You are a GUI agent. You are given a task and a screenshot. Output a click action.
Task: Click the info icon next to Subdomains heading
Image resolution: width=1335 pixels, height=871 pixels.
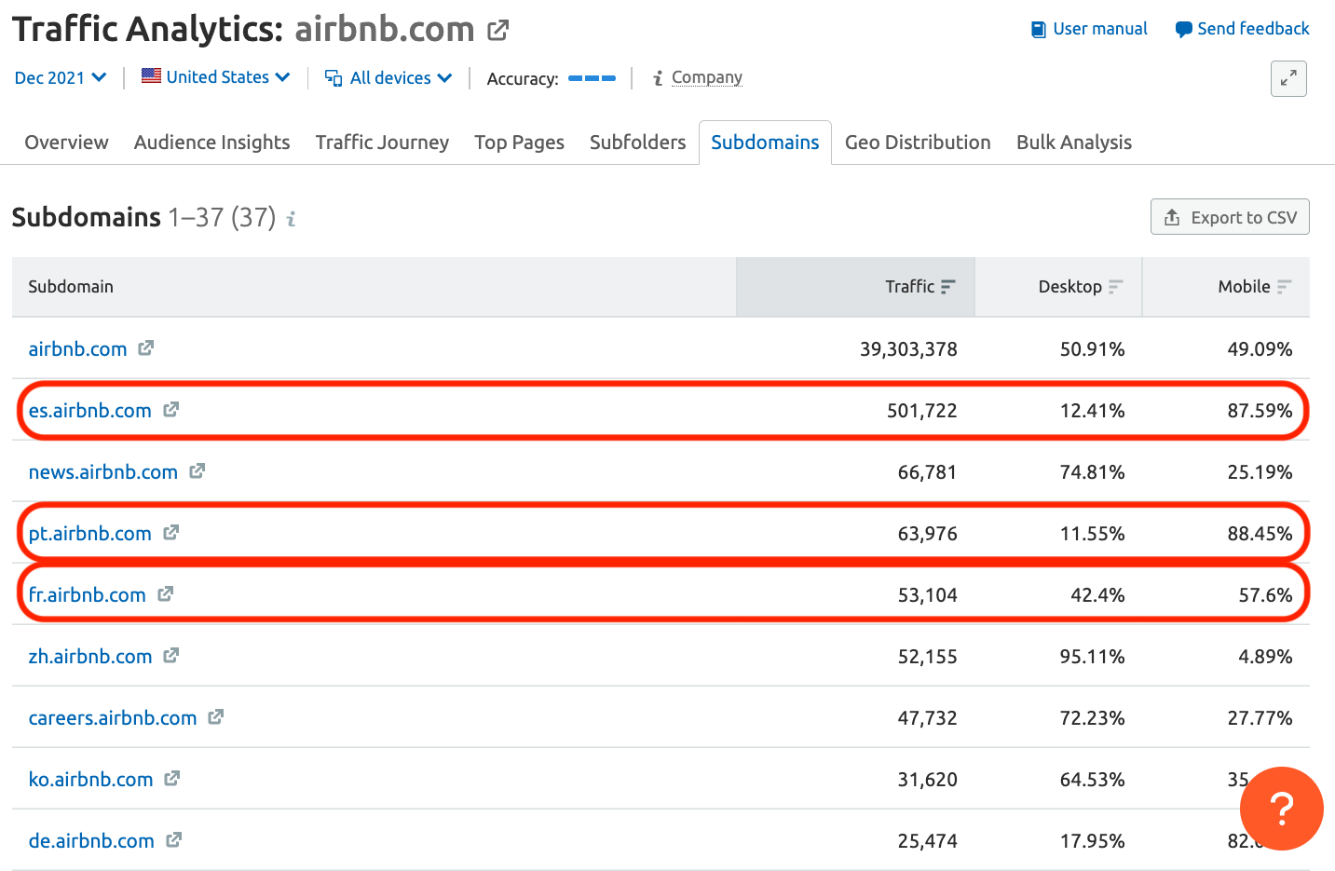[291, 219]
